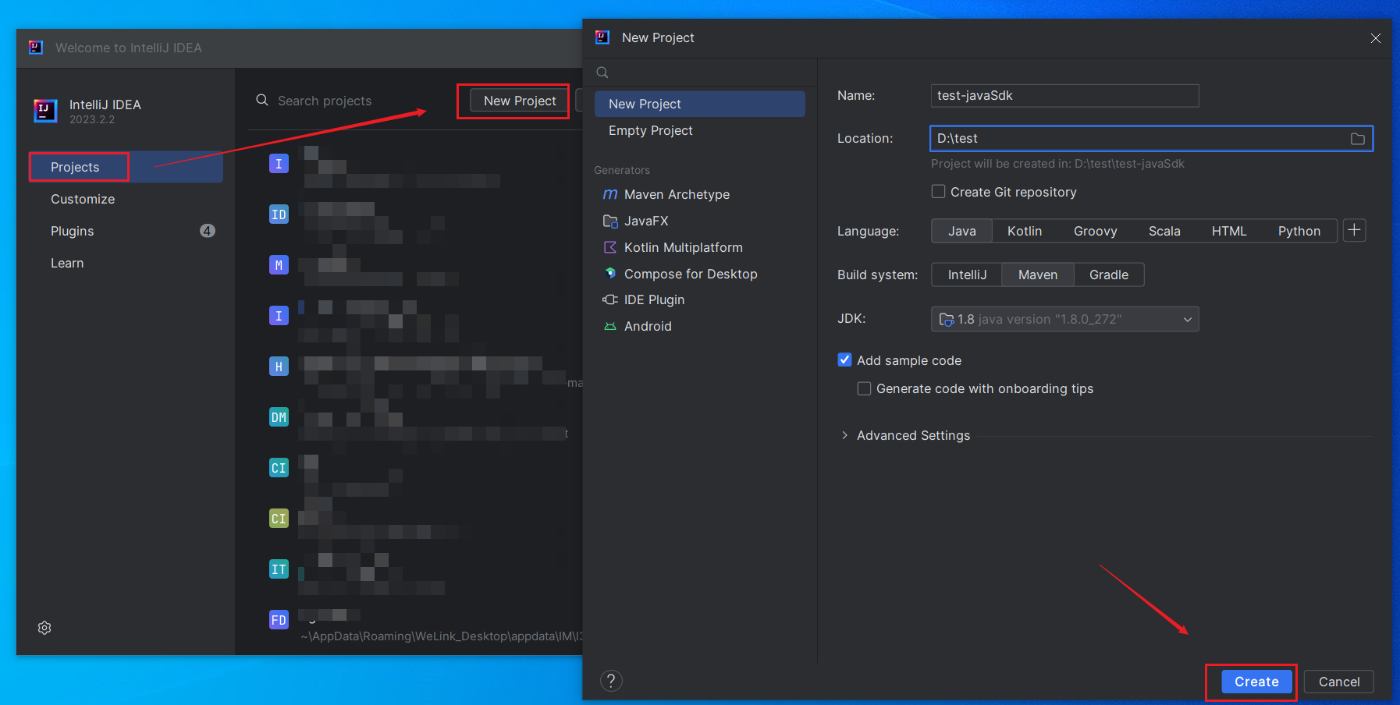Open Customize tab in Welcome window
This screenshot has height=705, width=1400.
126,199
